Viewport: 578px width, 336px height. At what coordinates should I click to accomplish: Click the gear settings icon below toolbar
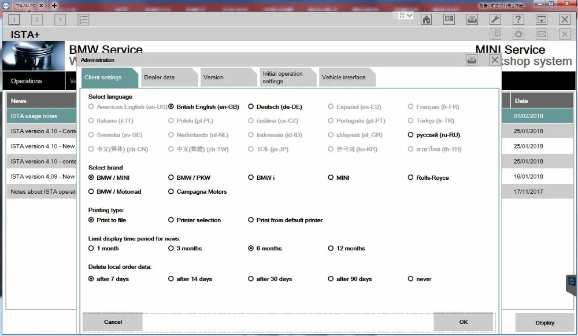[518, 34]
